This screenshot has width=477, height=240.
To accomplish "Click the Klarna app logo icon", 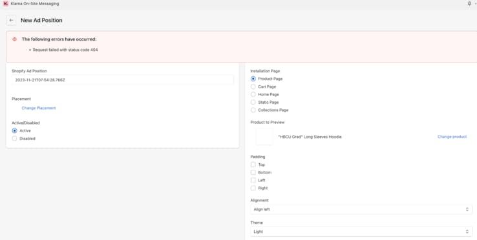I will (x=5, y=4).
